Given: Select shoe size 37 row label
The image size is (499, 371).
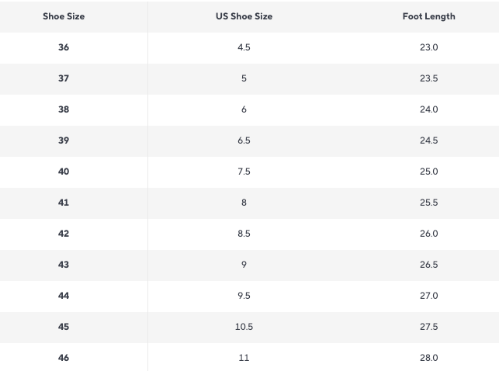Looking at the screenshot, I should click(x=64, y=78).
